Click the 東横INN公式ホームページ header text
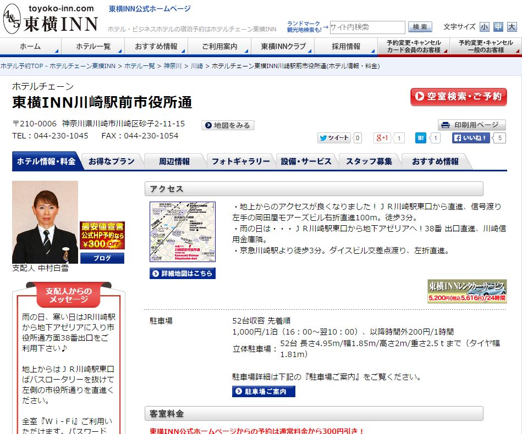Image resolution: width=522 pixels, height=434 pixels. tap(150, 9)
